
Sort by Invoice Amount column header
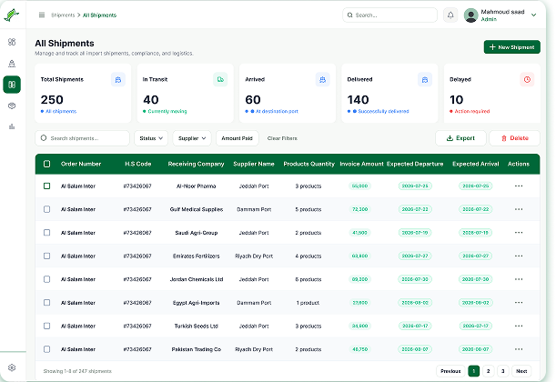coord(361,164)
